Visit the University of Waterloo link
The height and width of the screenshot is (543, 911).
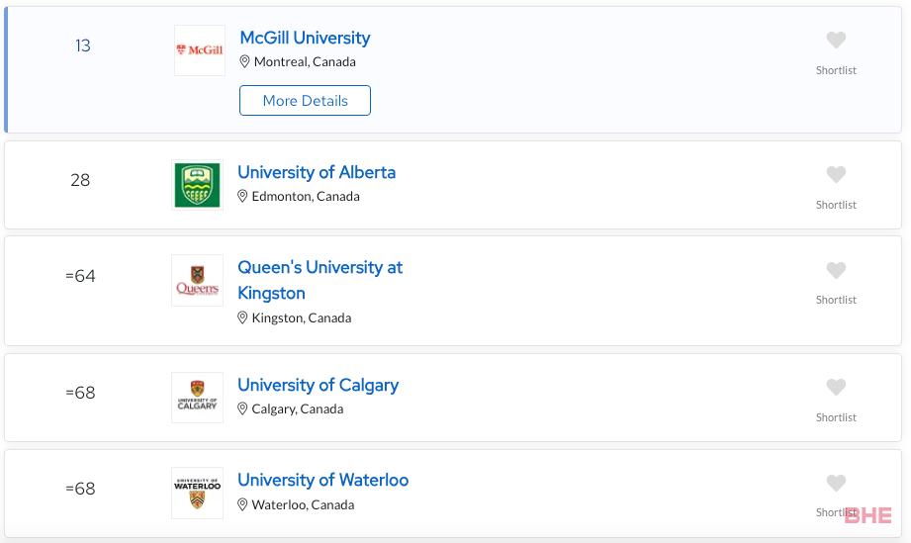point(323,481)
